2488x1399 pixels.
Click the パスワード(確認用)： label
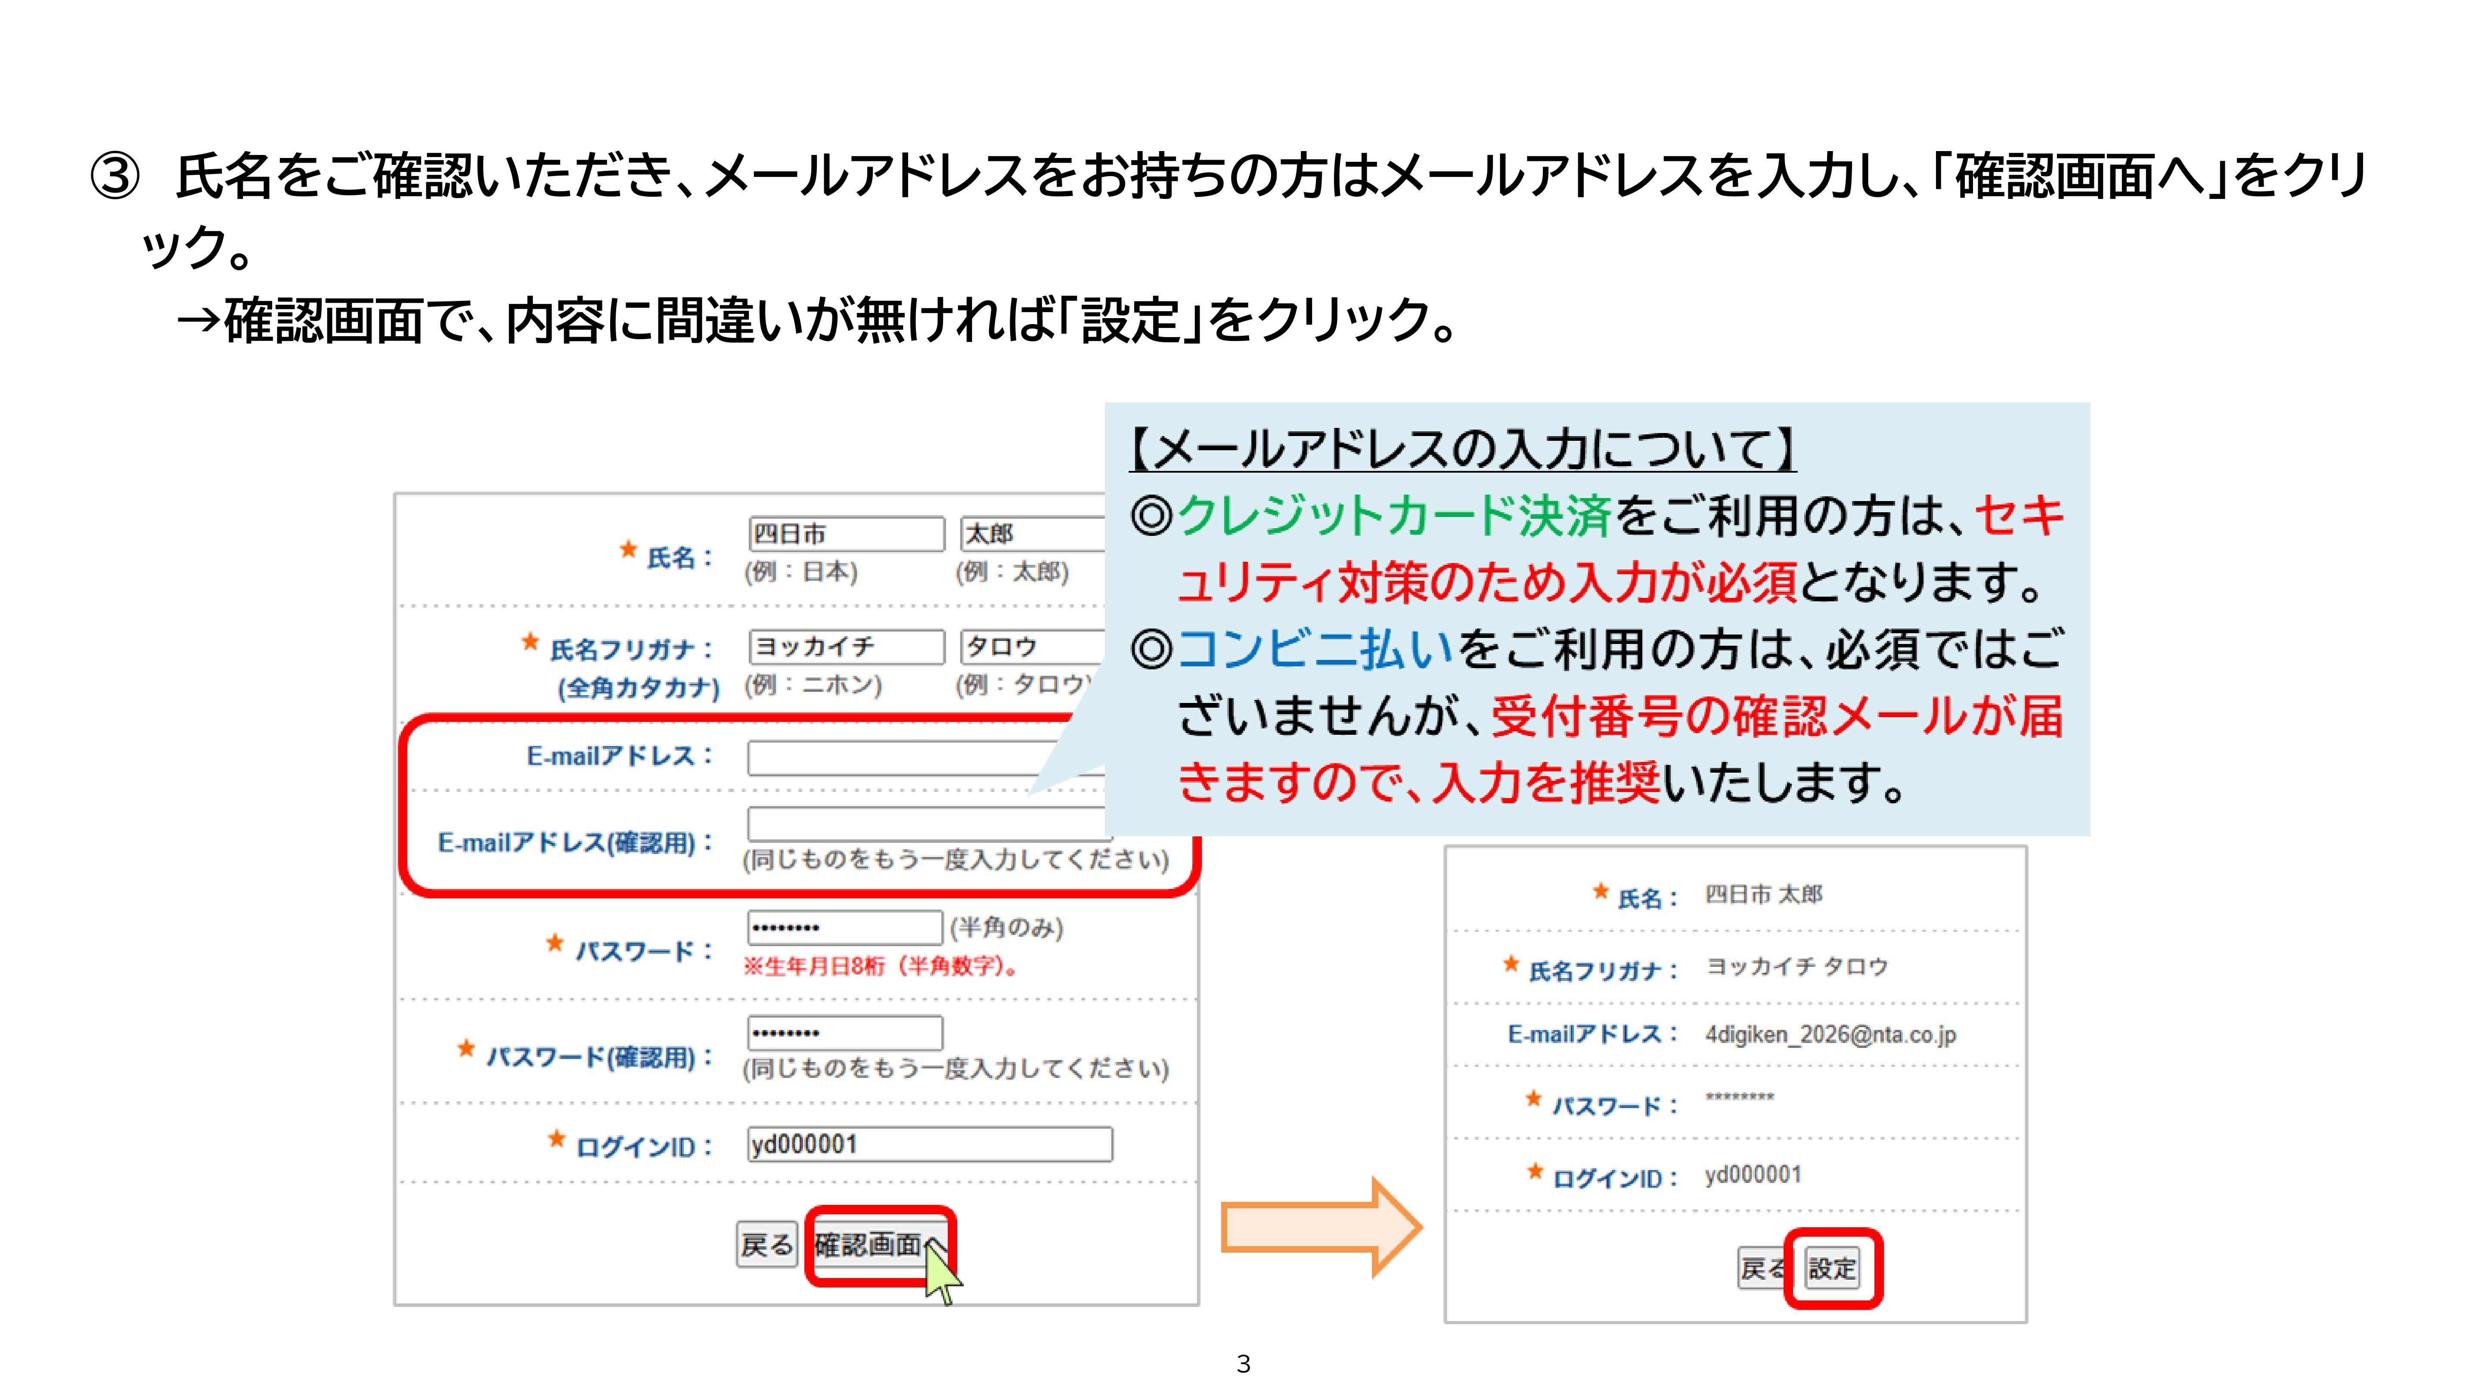(x=600, y=1057)
